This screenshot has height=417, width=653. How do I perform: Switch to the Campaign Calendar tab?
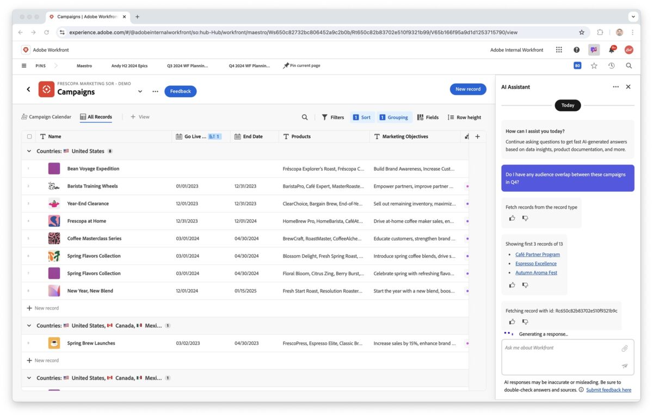click(46, 117)
